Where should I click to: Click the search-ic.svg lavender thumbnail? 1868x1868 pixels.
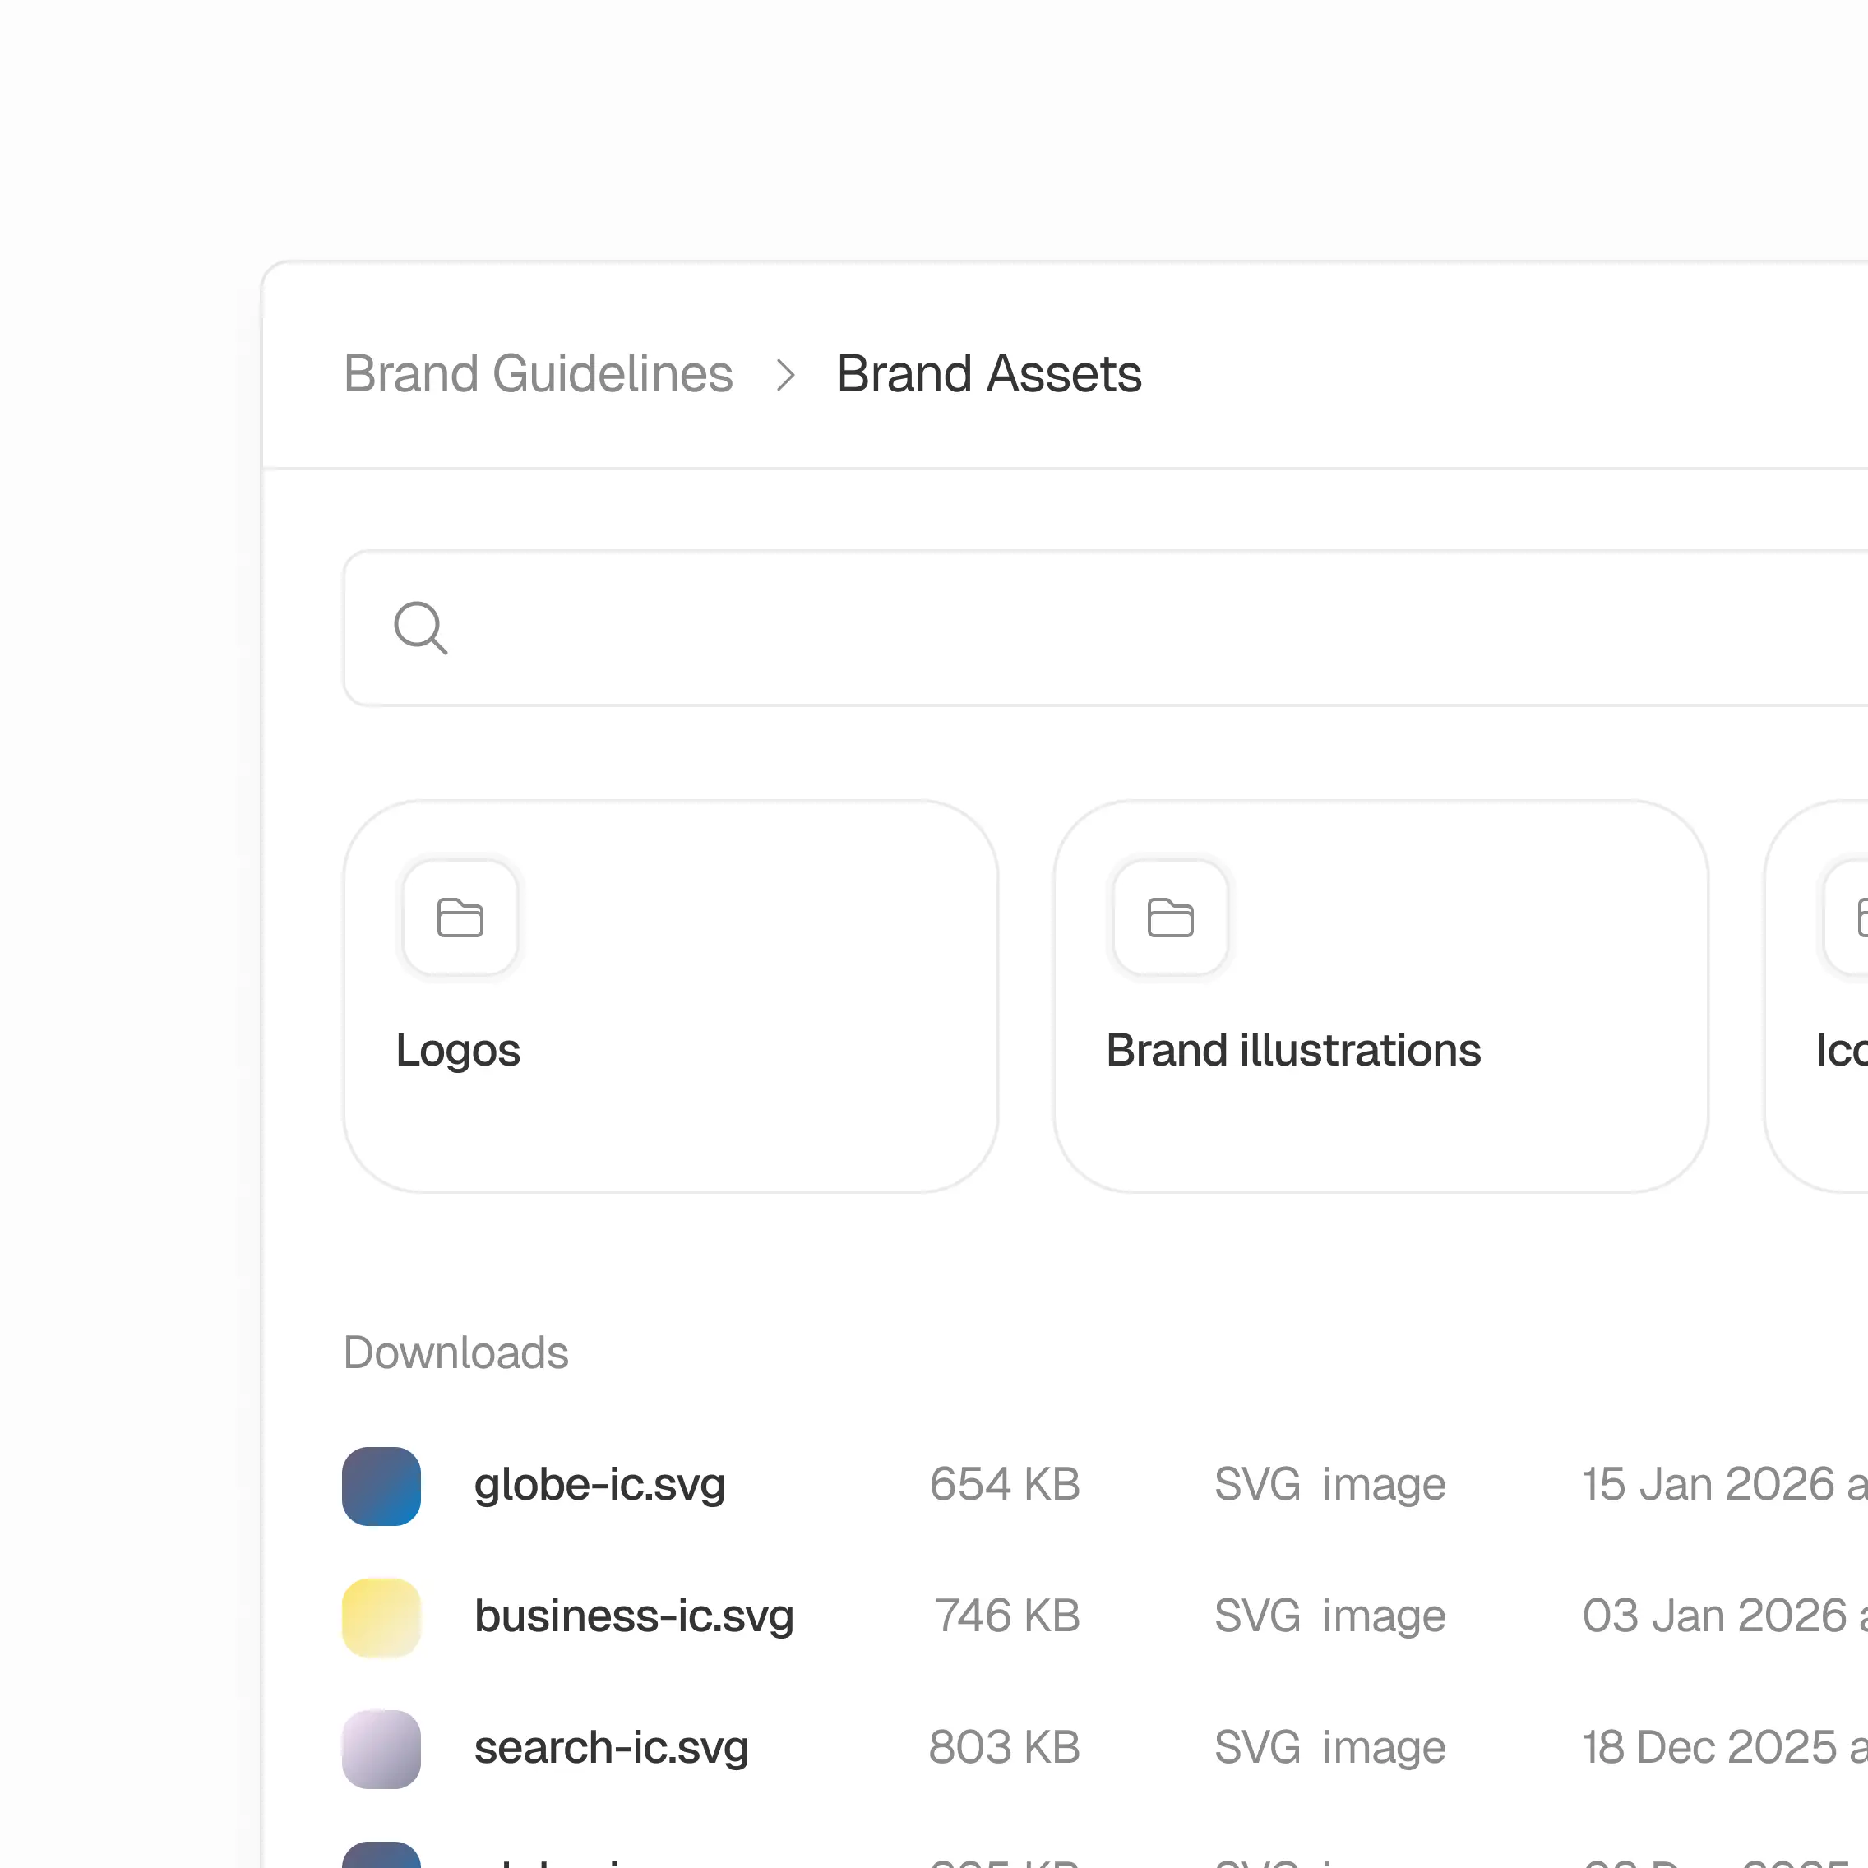tap(382, 1748)
